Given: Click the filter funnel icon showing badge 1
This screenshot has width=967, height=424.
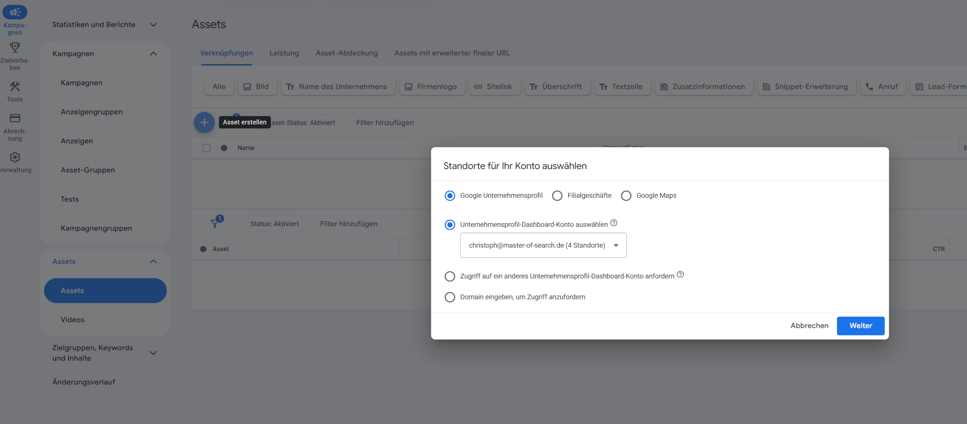Looking at the screenshot, I should [216, 223].
